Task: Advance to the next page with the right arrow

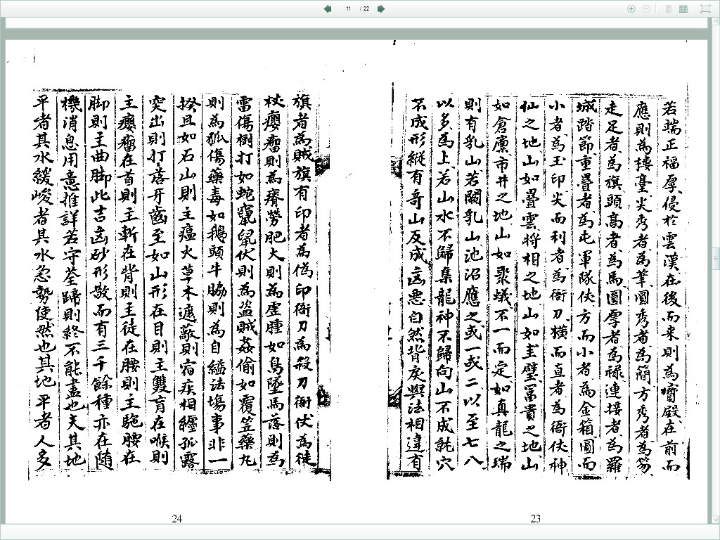Action: click(x=381, y=8)
